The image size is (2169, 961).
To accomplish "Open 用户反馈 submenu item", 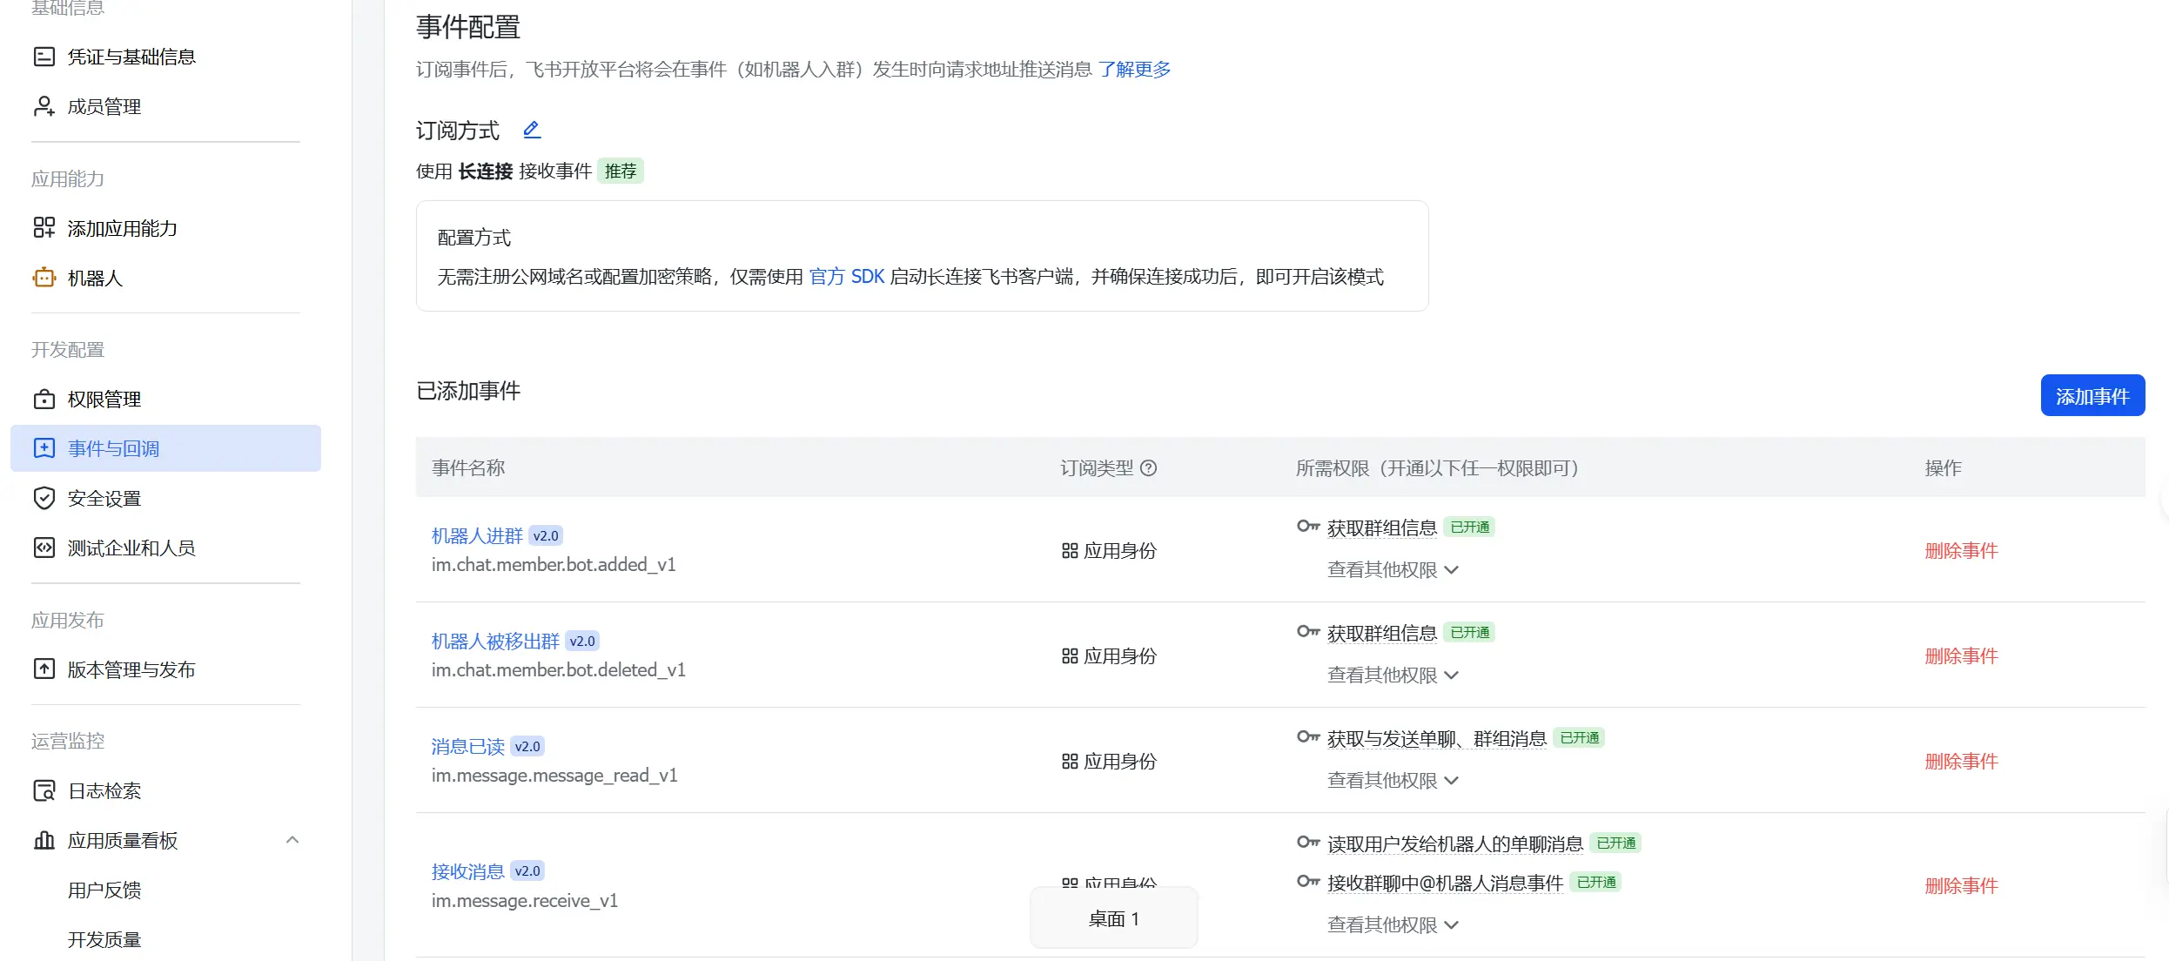I will pos(104,890).
